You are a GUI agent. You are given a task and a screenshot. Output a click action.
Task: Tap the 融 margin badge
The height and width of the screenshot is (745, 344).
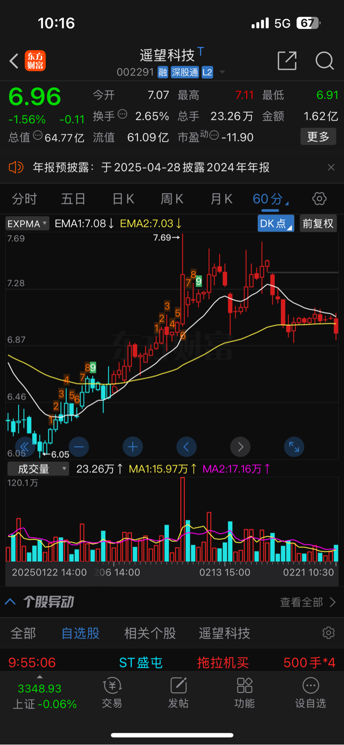[163, 72]
